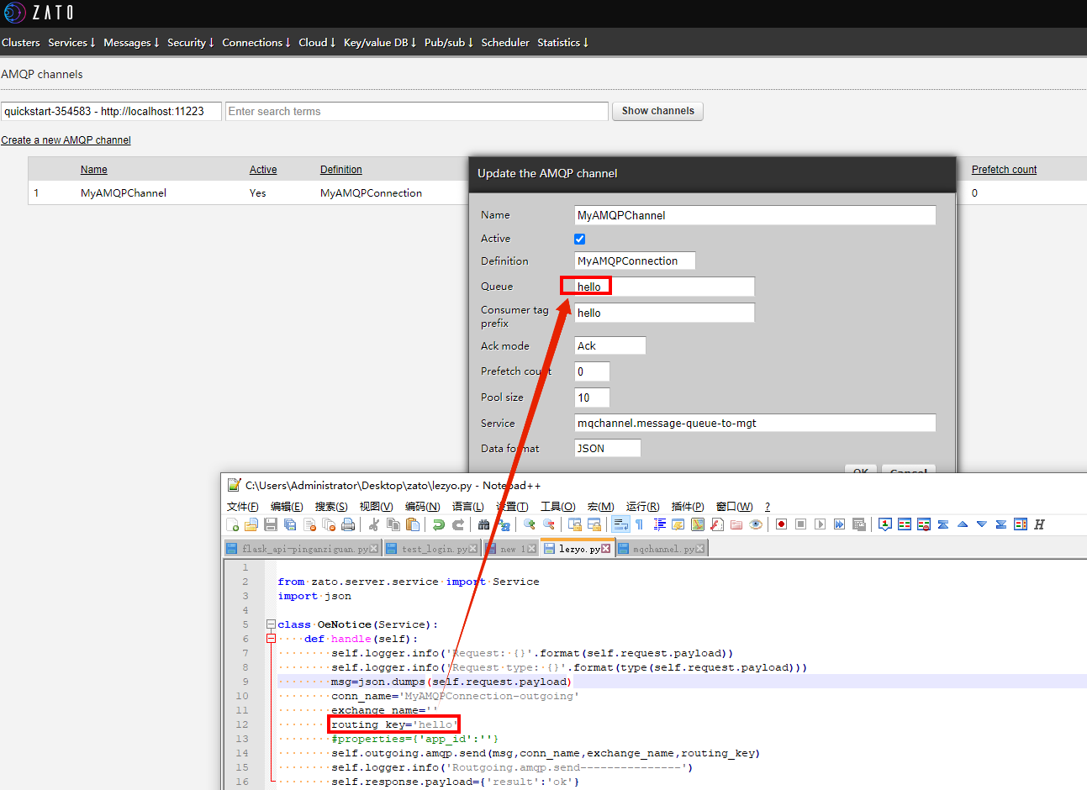Click the Zato logo at top left
The height and width of the screenshot is (790, 1087).
[40, 13]
